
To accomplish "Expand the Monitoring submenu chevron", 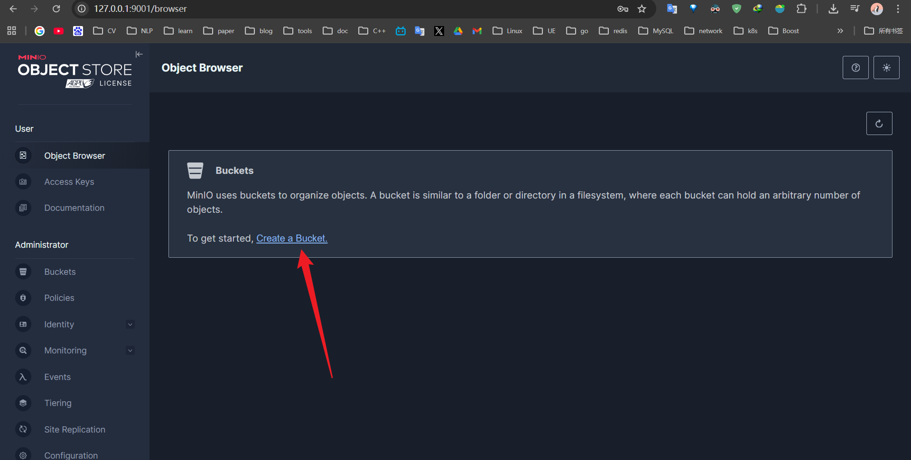I will point(130,351).
